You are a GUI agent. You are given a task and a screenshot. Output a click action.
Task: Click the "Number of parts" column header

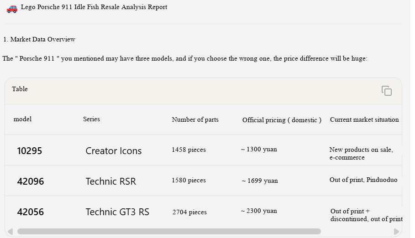[x=195, y=119]
